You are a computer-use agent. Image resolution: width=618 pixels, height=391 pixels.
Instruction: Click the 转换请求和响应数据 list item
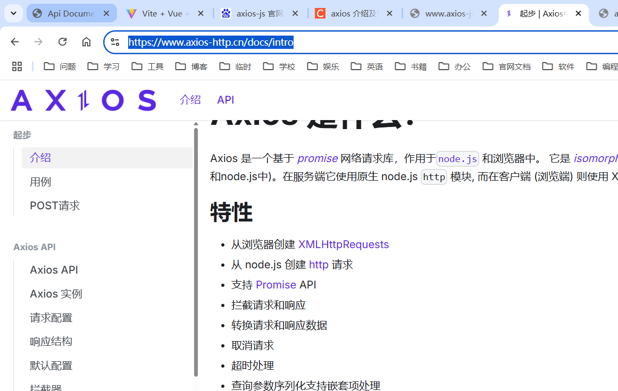(279, 325)
